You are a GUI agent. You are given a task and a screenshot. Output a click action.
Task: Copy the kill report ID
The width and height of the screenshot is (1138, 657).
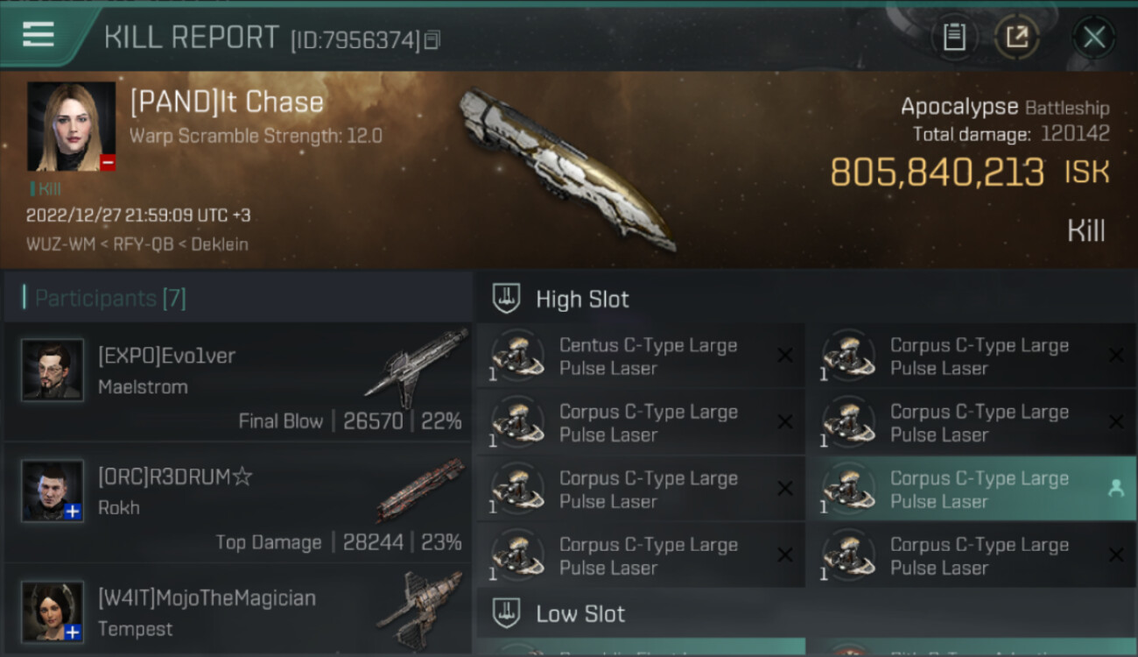click(x=432, y=40)
